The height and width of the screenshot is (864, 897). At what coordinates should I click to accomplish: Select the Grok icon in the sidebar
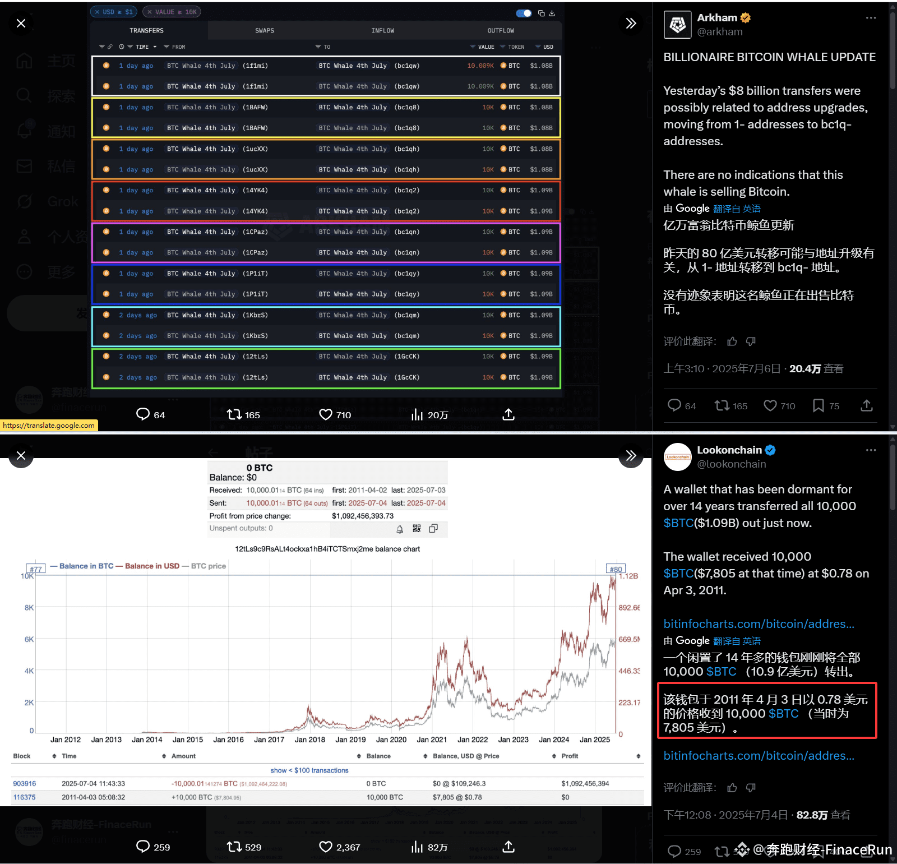pyautogui.click(x=24, y=201)
